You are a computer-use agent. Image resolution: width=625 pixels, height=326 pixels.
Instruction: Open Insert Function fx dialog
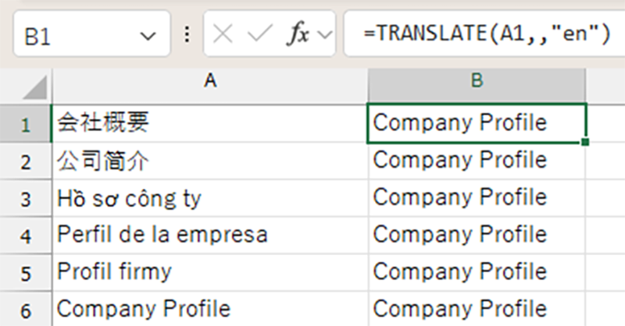tap(298, 35)
